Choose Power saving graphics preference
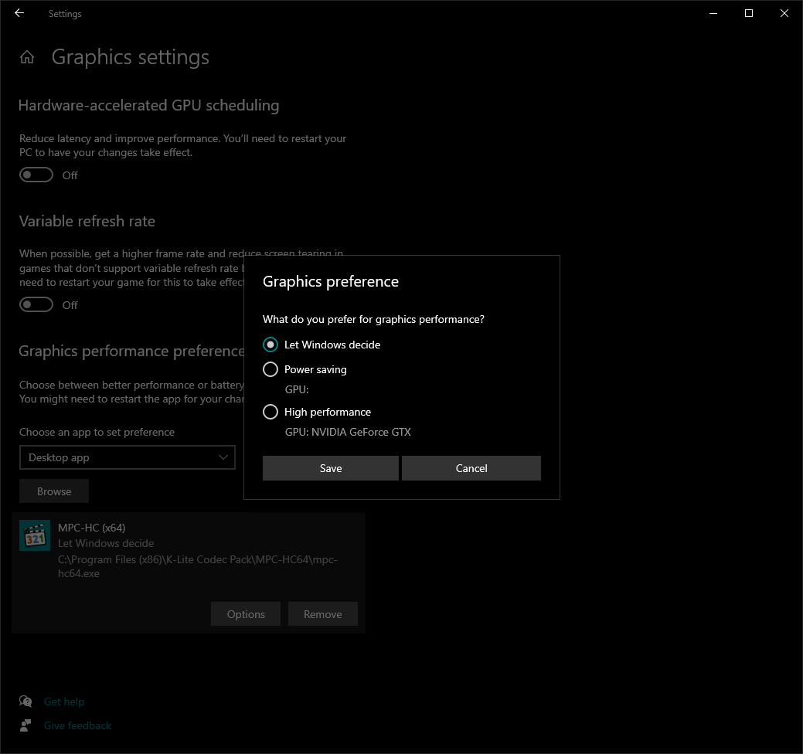This screenshot has height=754, width=803. [270, 369]
